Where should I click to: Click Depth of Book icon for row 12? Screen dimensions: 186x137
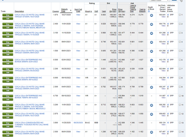pyautogui.click(x=151, y=114)
